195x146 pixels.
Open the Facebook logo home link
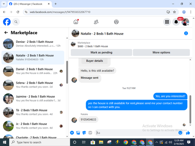click(7, 22)
